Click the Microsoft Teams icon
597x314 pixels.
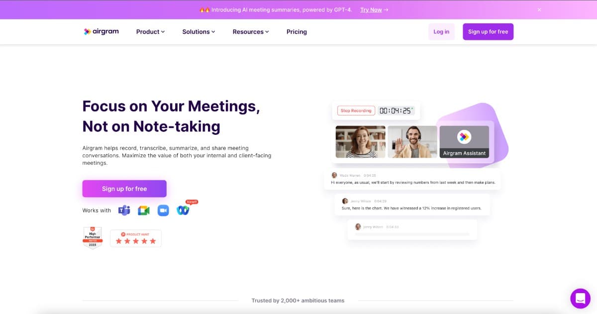124,210
